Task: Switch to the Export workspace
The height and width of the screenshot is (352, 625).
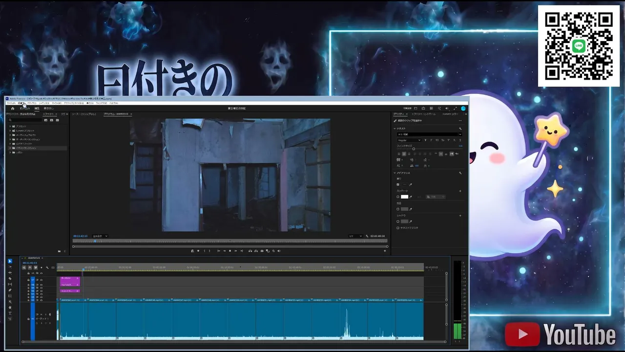Action: pos(49,109)
